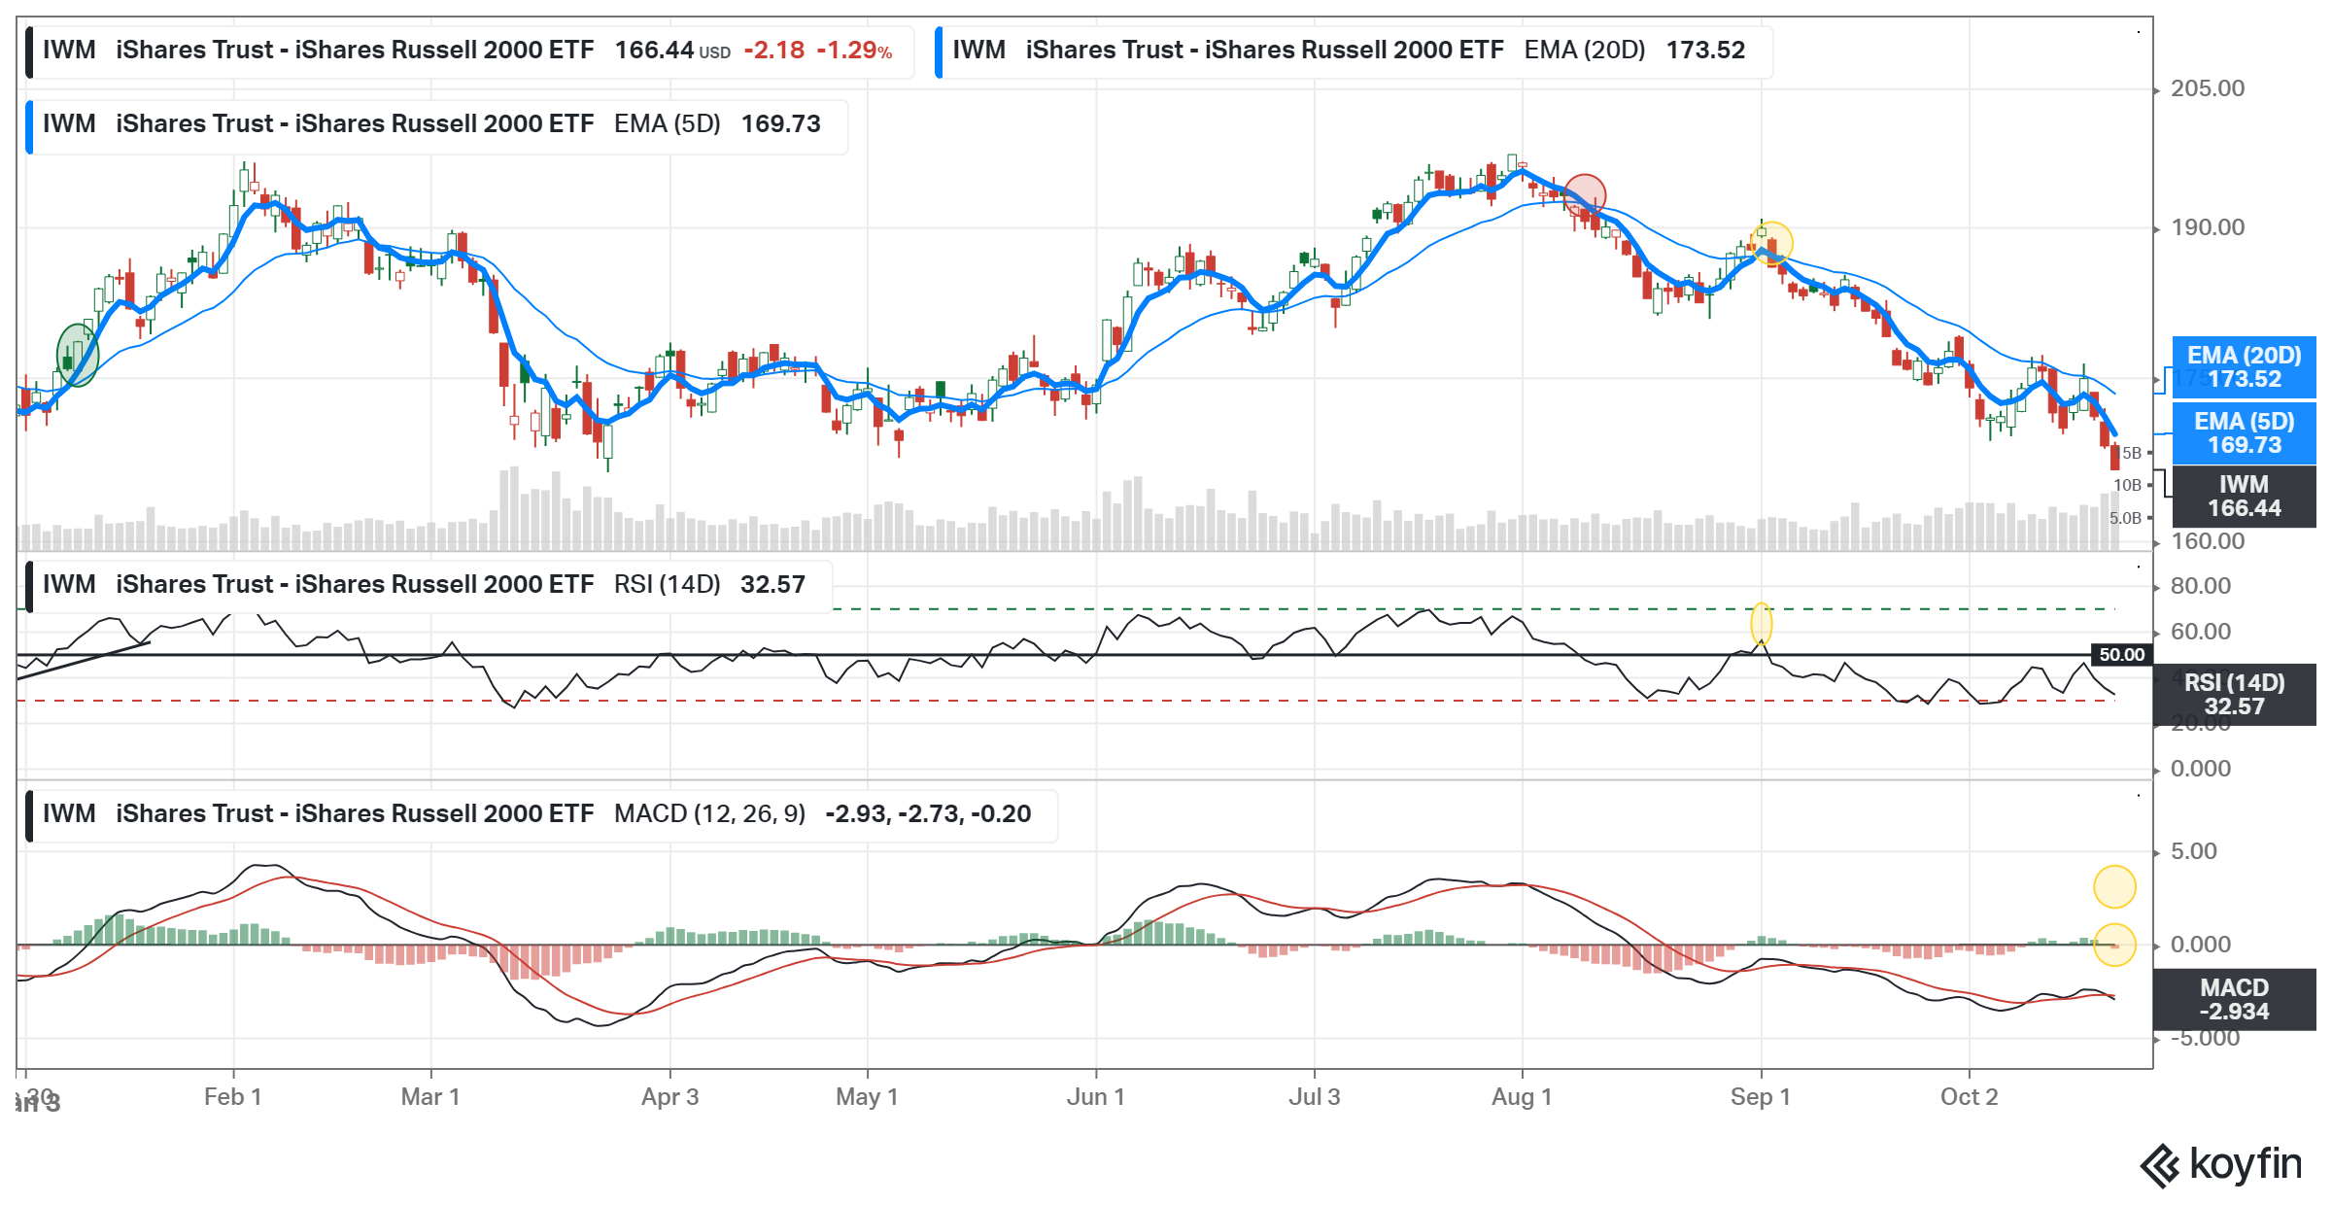Click the EMA (5D) 169.73 axis tag
This screenshot has width=2332, height=1205.
point(2244,433)
